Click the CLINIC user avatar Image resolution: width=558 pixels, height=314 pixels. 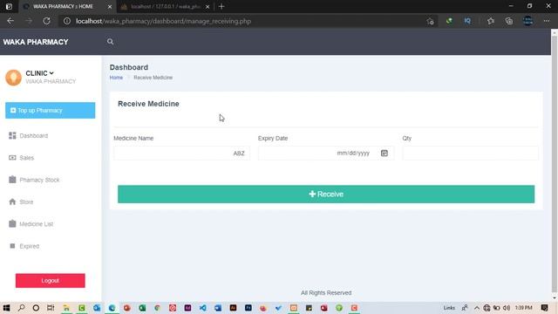click(14, 78)
